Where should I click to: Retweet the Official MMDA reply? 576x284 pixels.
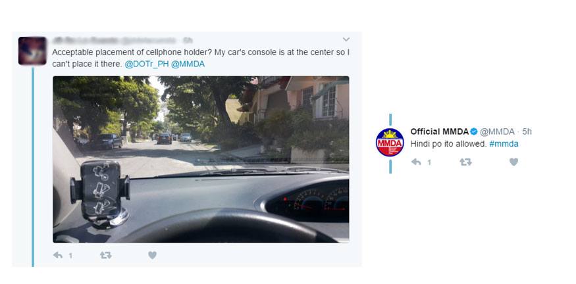click(466, 162)
